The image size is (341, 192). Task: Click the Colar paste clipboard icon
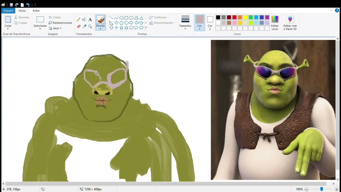coord(8,19)
